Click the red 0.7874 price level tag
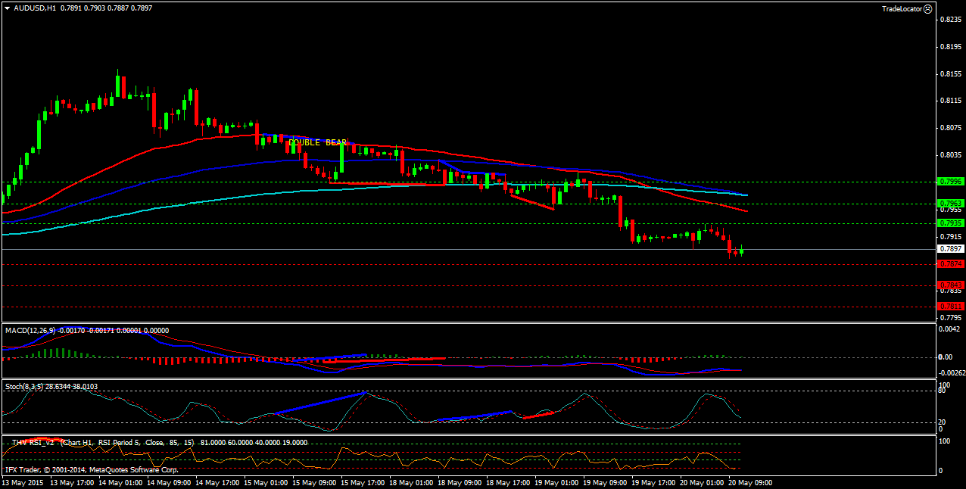 click(x=950, y=264)
